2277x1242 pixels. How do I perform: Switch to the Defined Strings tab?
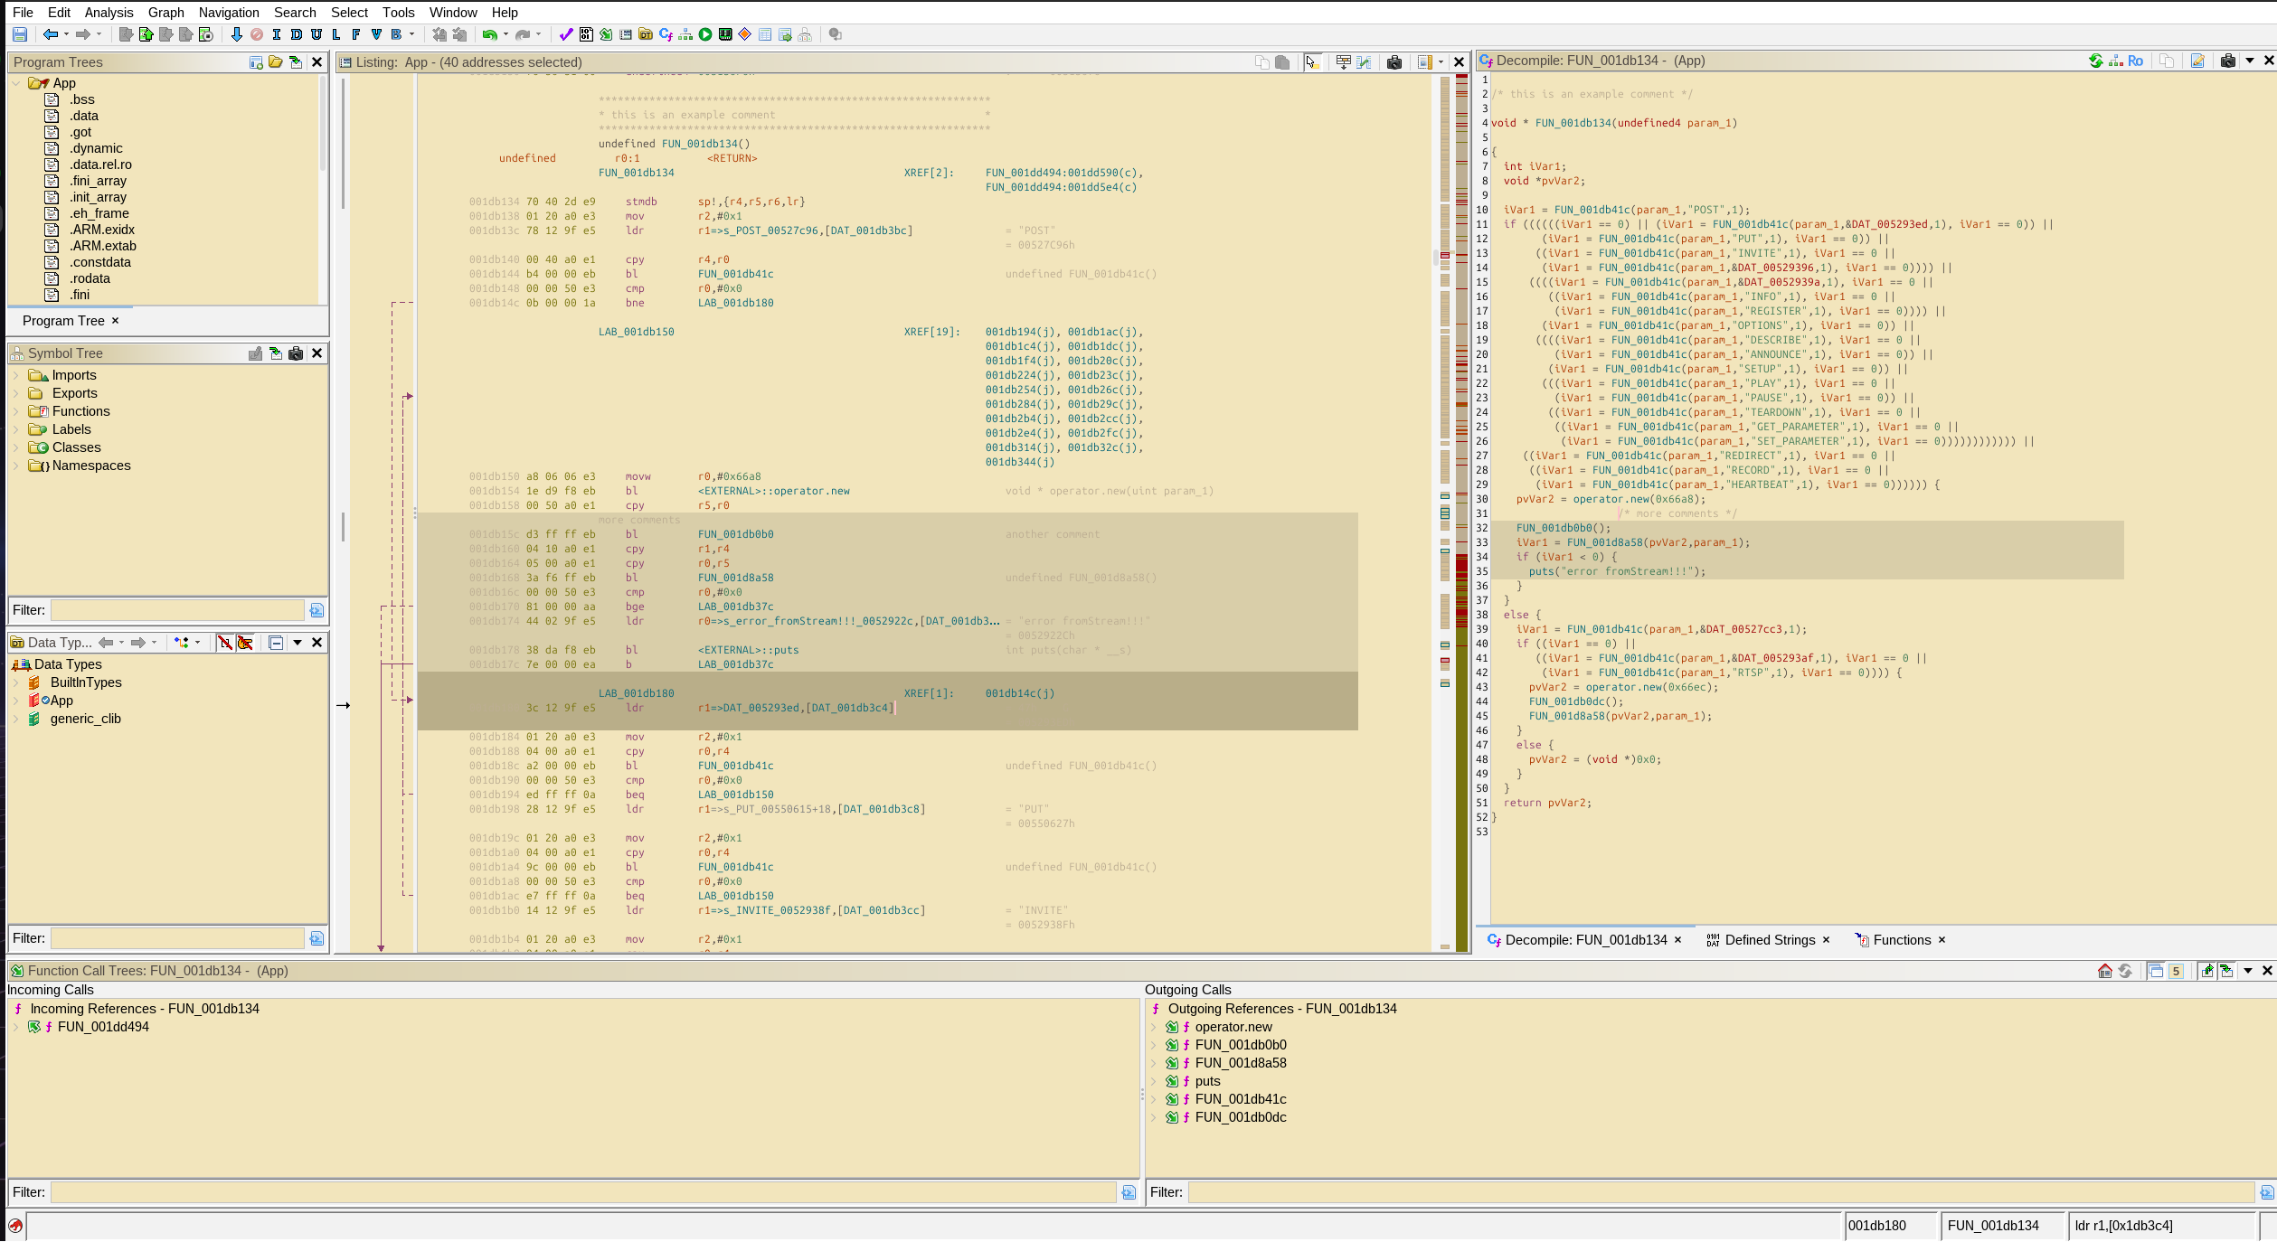click(1769, 940)
